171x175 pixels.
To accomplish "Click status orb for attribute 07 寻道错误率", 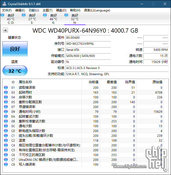I will [x=6, y=107].
